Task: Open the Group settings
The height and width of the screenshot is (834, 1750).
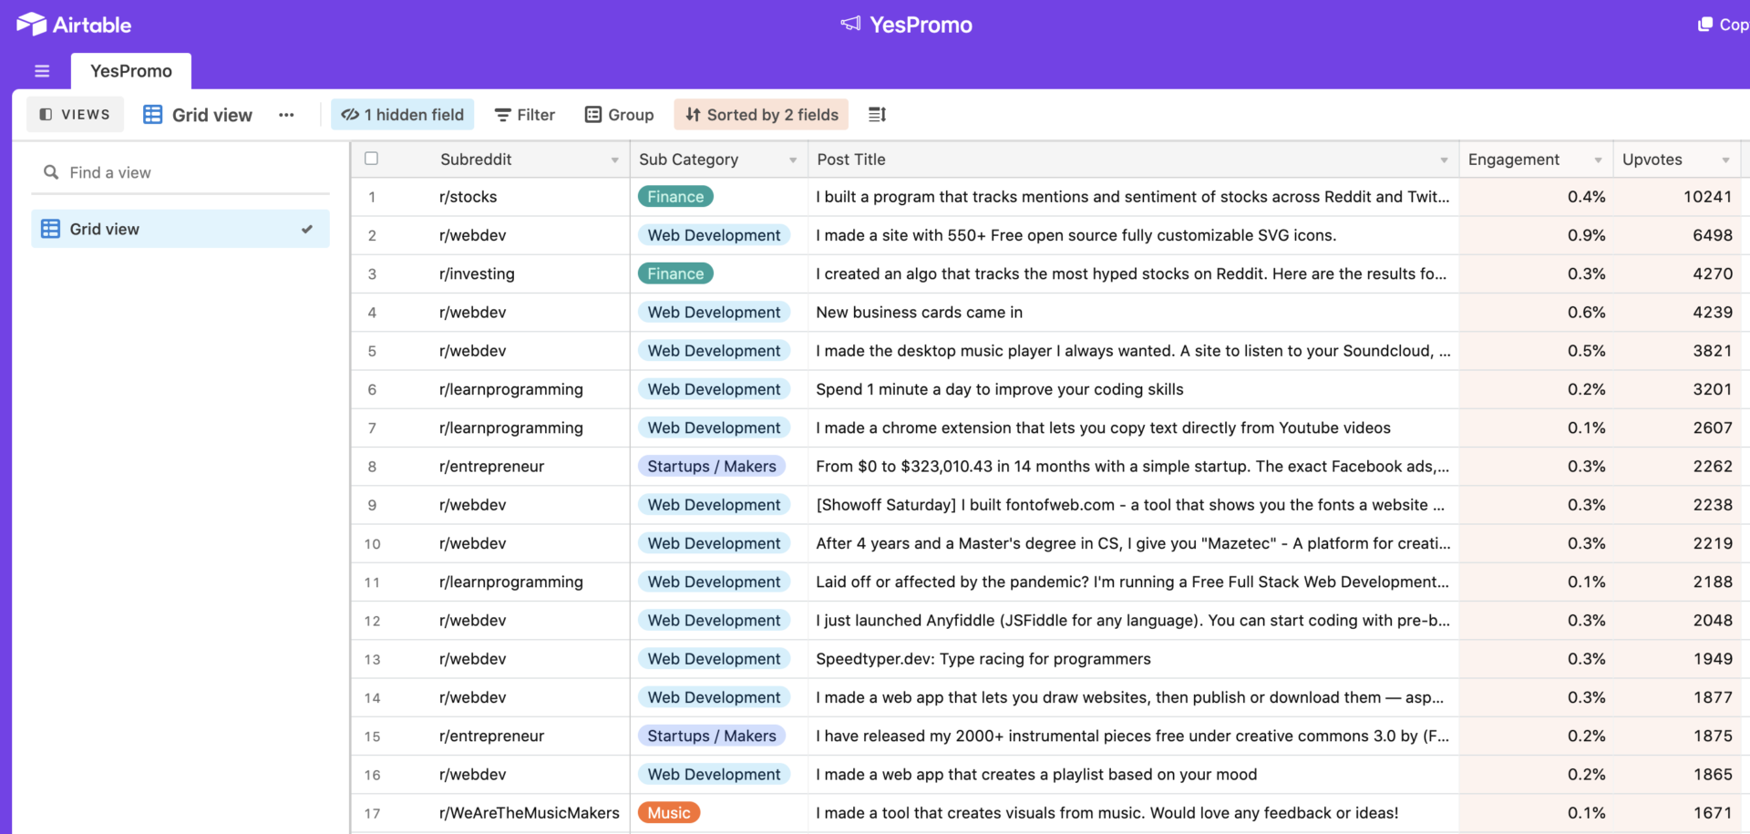Action: click(619, 114)
